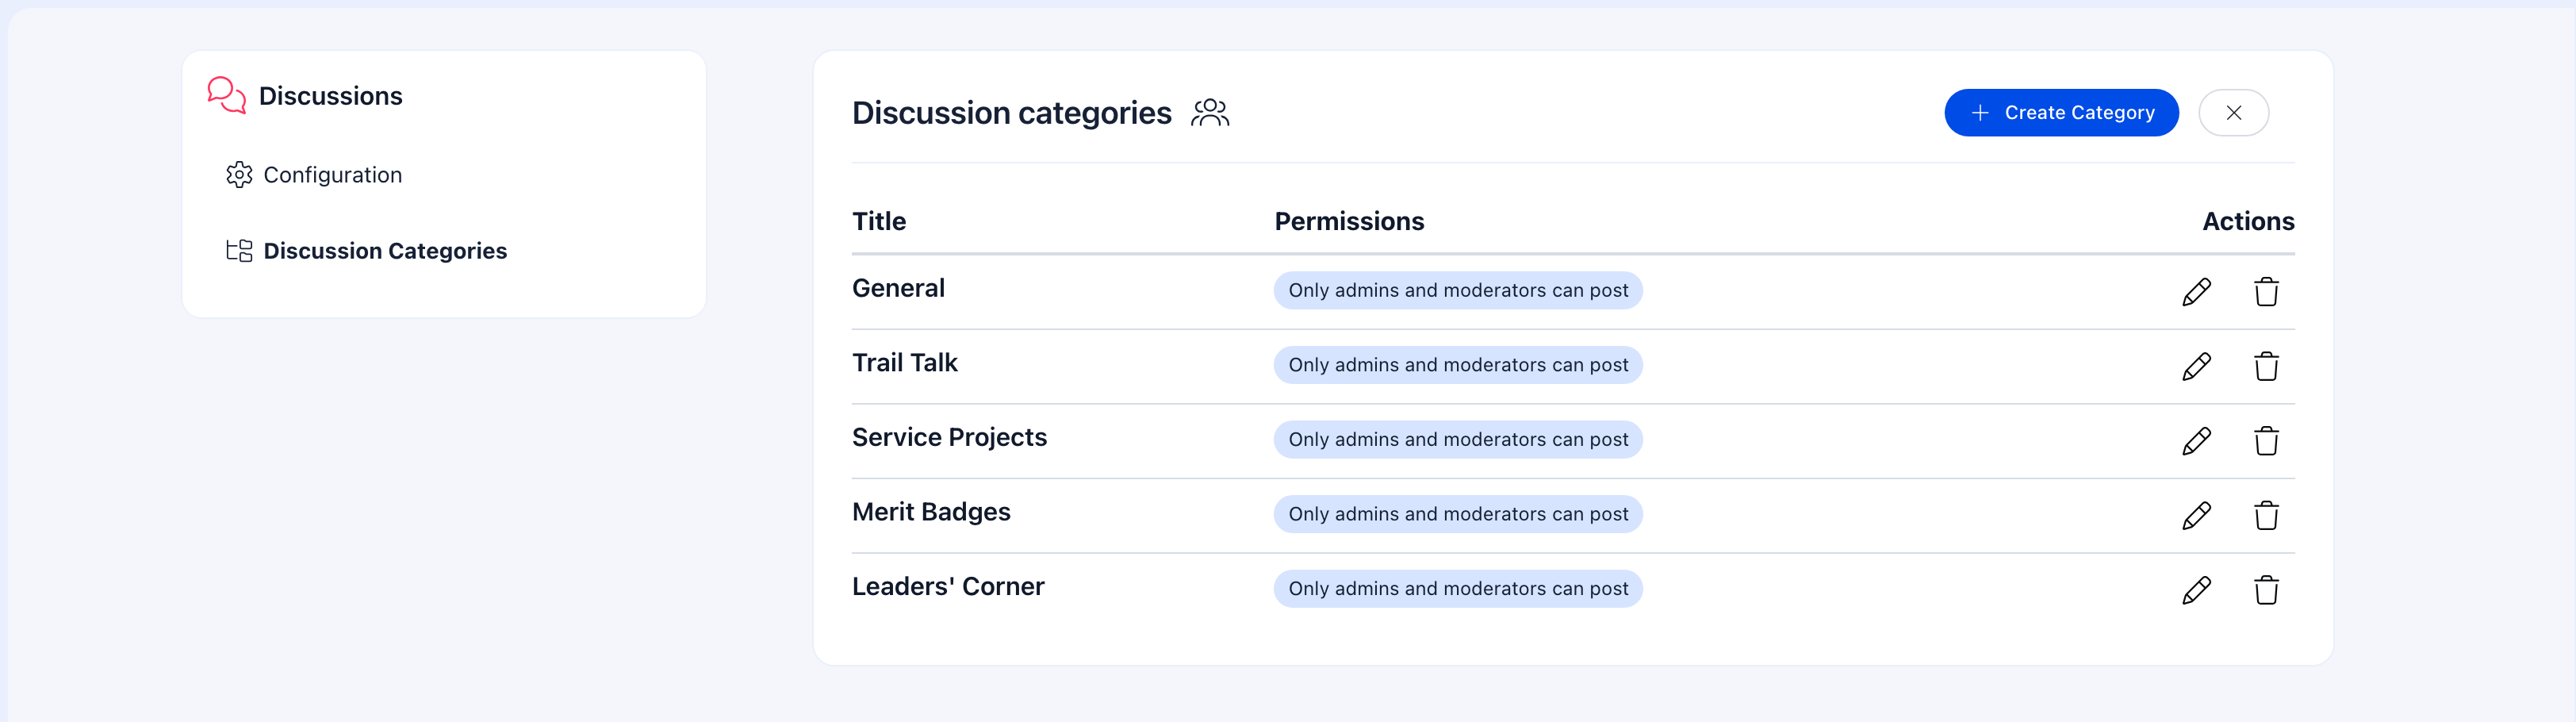Image resolution: width=2576 pixels, height=722 pixels.
Task: Click the General row permissions badge
Action: 1457,290
